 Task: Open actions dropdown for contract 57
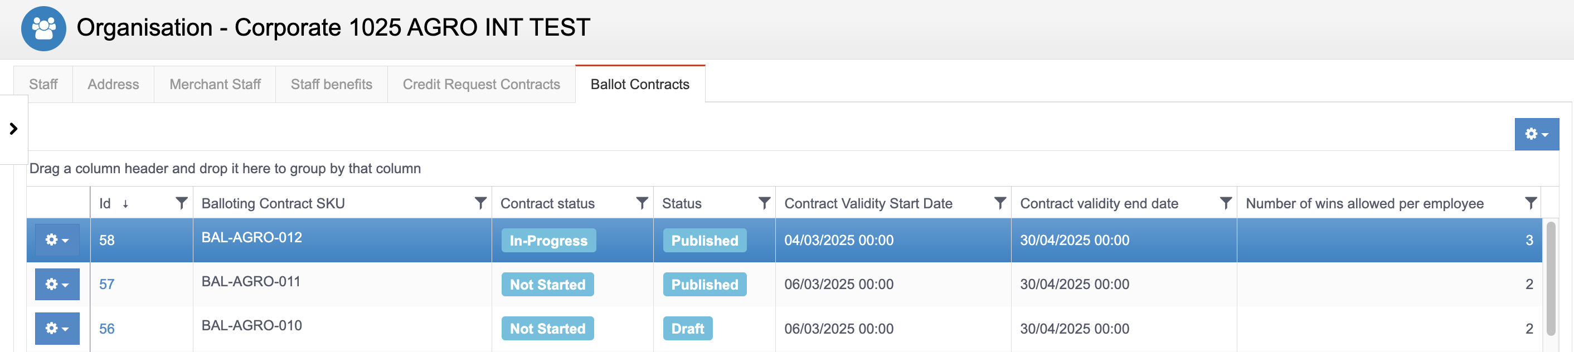point(57,284)
